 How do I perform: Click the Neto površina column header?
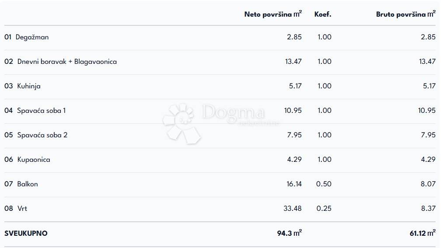pyautogui.click(x=272, y=14)
